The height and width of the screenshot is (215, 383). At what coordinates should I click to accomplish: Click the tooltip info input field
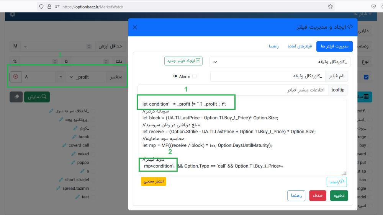coord(233,90)
